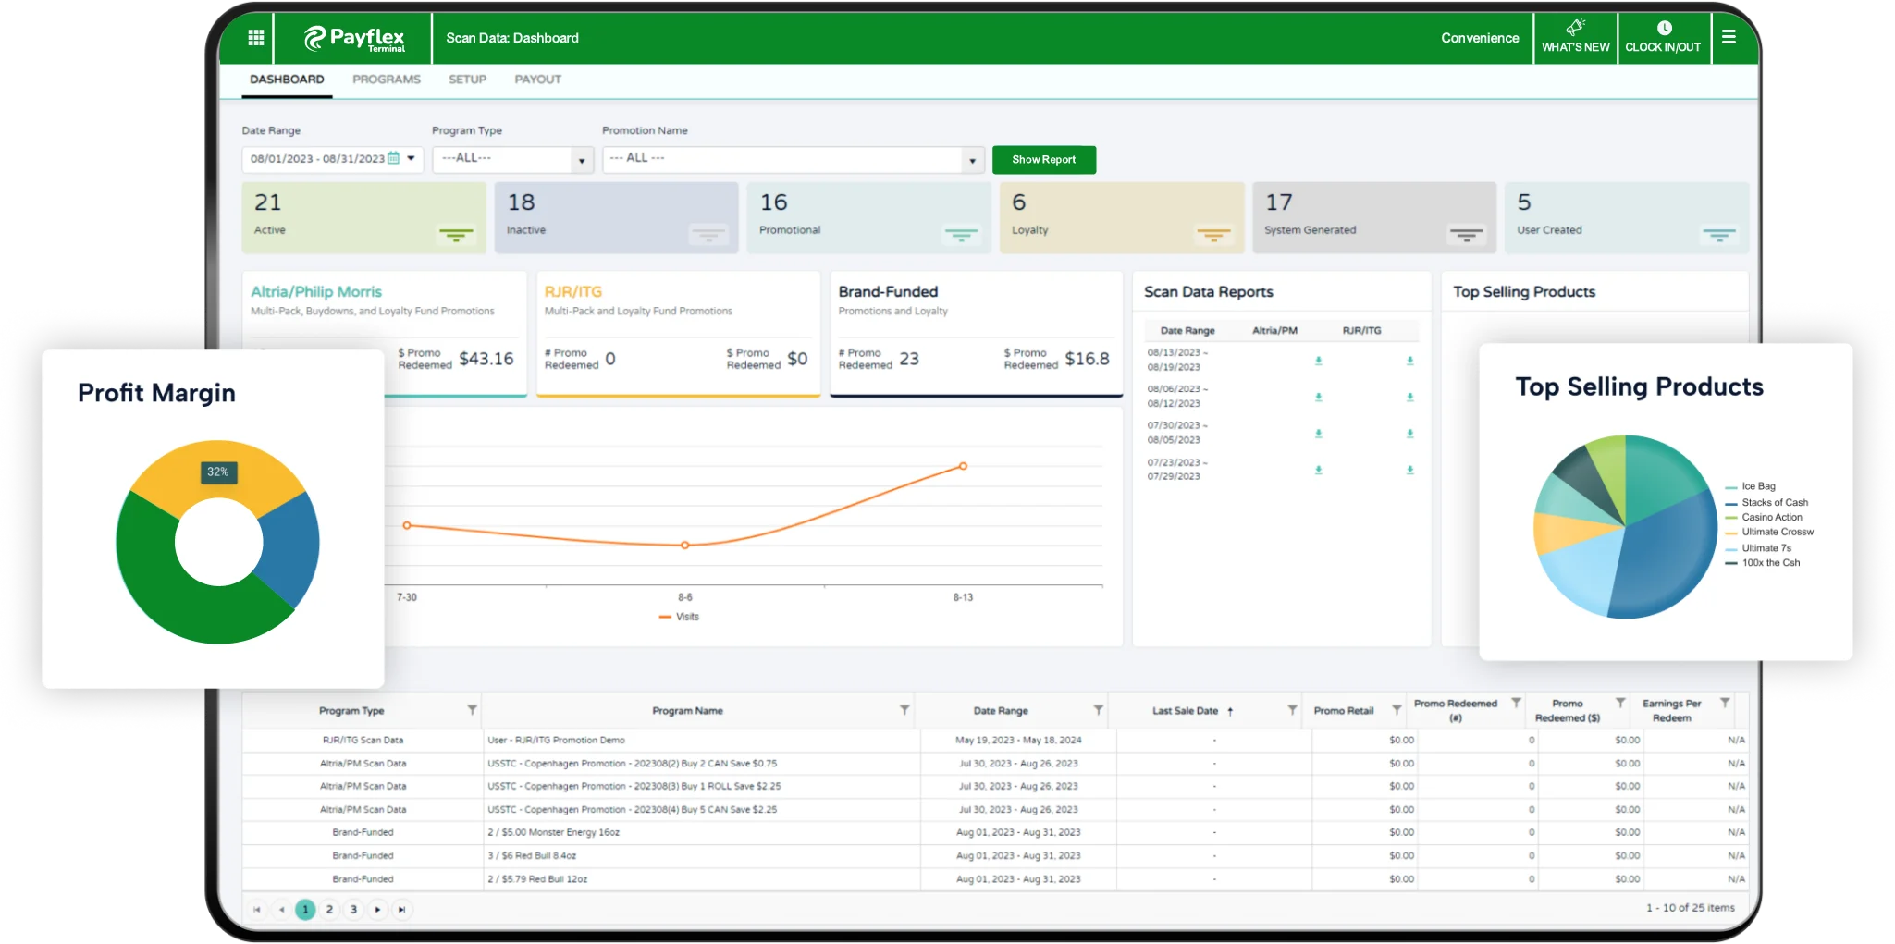
Task: Click the Stacks of Cash legend entry
Action: click(1766, 503)
